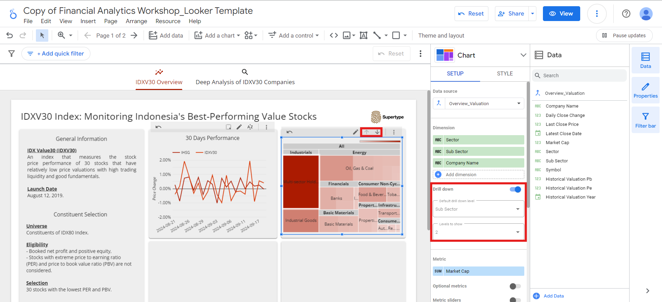Open filter bar more options menu
Screen dimensions: 662x302
[420, 53]
